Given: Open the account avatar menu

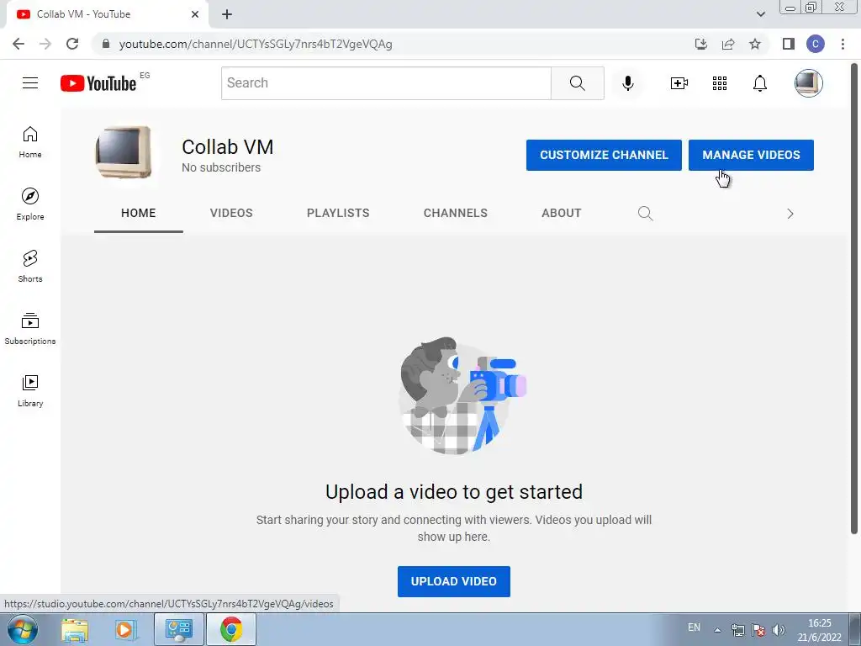Looking at the screenshot, I should [808, 83].
